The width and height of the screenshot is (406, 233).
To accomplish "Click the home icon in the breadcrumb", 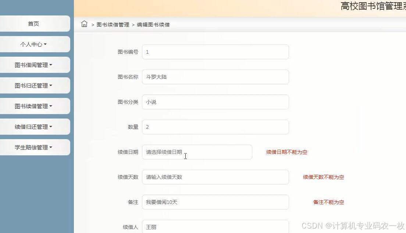I will point(84,24).
